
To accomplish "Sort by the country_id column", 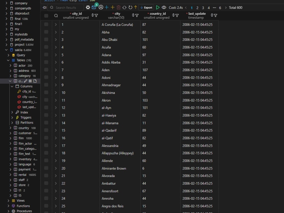I will pos(173,15).
